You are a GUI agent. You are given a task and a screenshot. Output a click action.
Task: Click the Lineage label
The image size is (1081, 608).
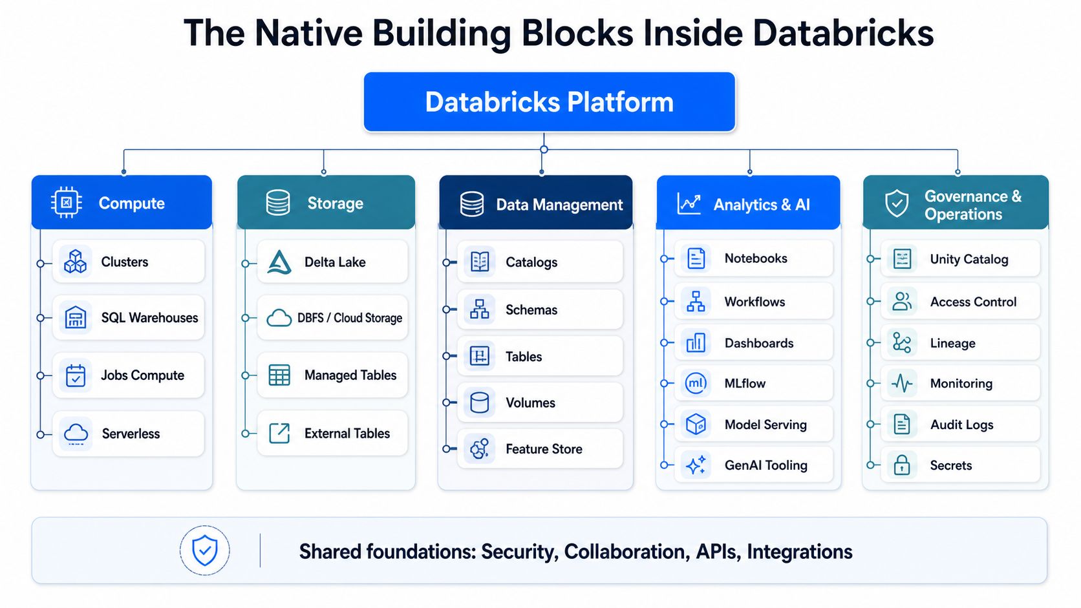click(952, 343)
